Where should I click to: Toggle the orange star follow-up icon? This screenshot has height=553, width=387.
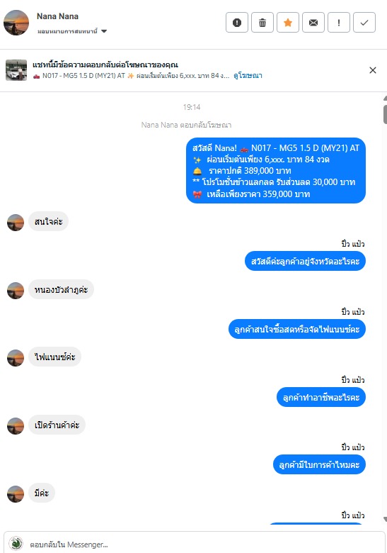pyautogui.click(x=288, y=23)
